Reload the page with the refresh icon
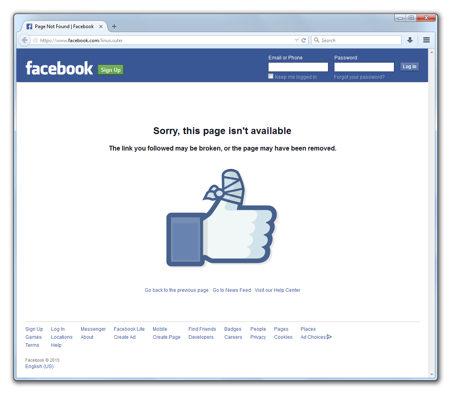451x395 pixels. (303, 40)
